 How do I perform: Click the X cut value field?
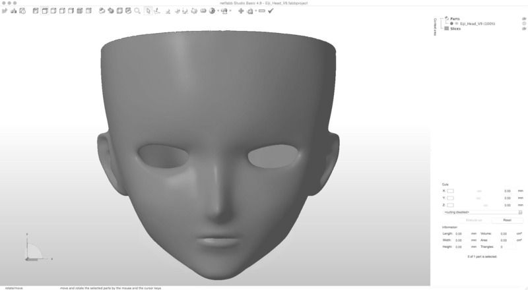[508, 191]
